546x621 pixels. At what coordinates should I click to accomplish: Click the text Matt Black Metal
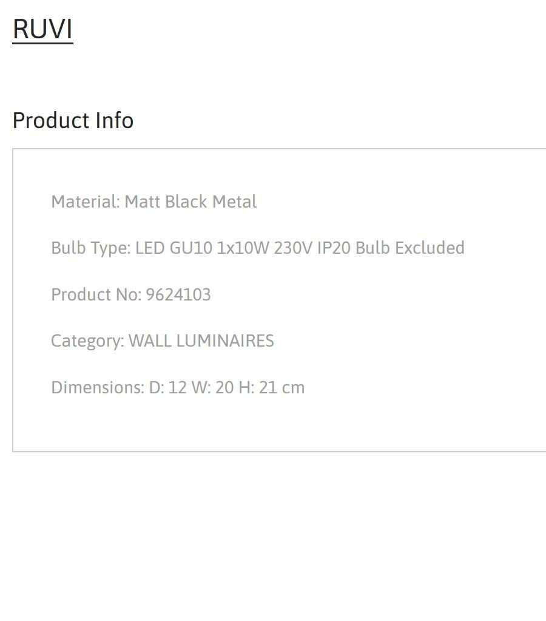(191, 202)
